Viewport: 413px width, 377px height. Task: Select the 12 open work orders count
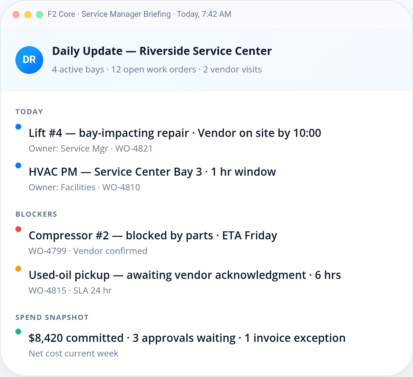154,70
